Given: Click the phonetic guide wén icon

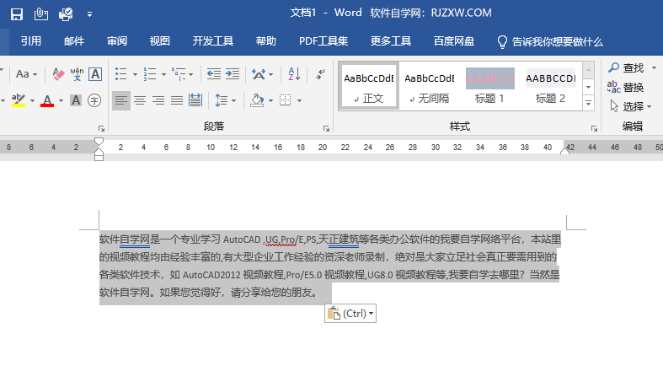Looking at the screenshot, I should point(77,74).
